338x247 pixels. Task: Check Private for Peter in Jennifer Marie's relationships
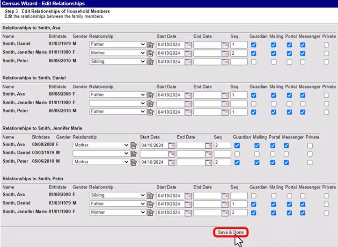click(310, 162)
